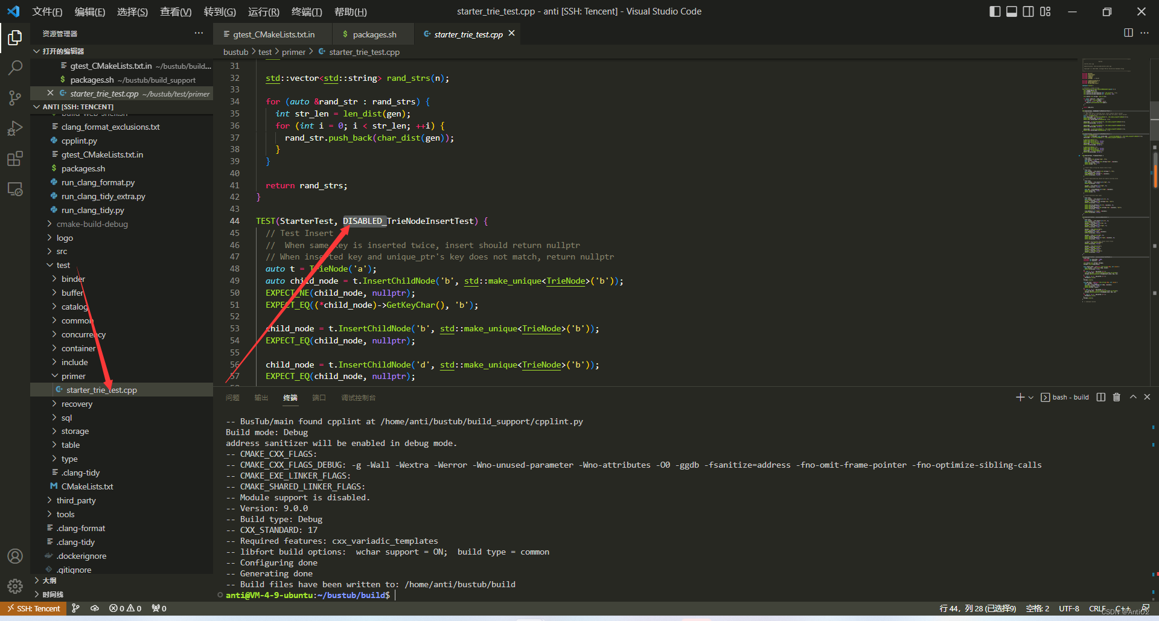Open the Search view in activity bar
1159x621 pixels.
coord(15,68)
